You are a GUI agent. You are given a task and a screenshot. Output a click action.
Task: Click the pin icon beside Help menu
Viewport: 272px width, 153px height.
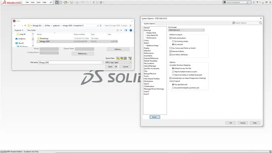pyautogui.click(x=51, y=2)
